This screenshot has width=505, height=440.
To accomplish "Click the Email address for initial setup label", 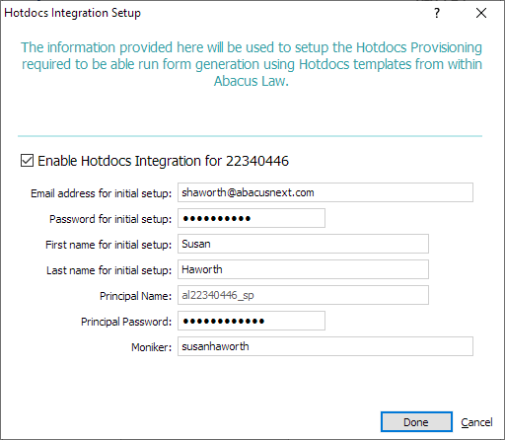I will click(102, 193).
